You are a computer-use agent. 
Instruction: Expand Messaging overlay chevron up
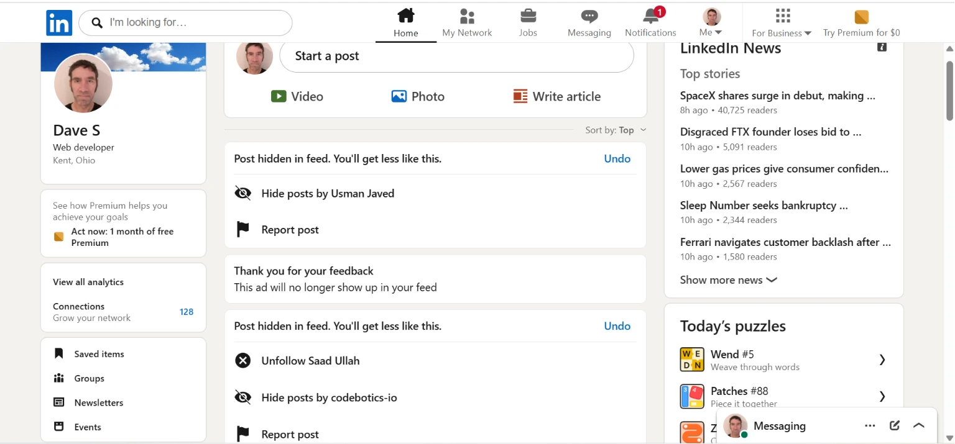[x=919, y=425]
